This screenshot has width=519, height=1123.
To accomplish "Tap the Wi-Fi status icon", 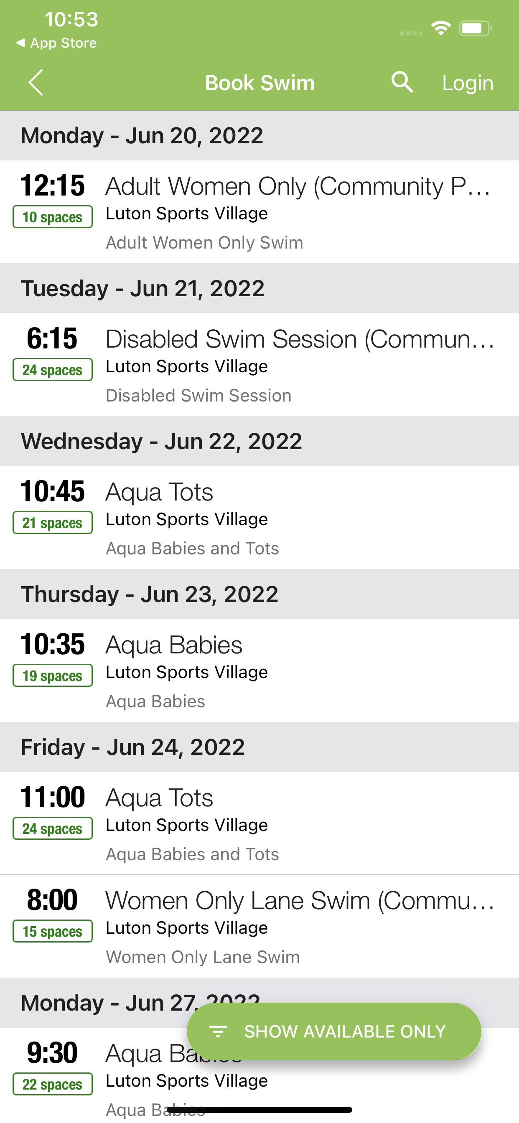I will click(x=440, y=28).
